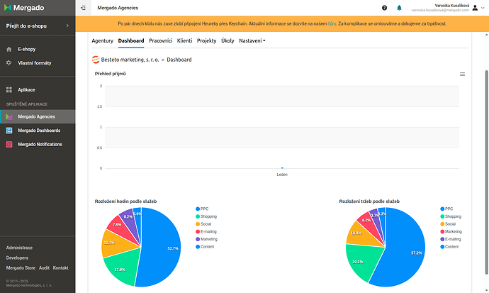Switch to the Klienti tab

pyautogui.click(x=185, y=41)
